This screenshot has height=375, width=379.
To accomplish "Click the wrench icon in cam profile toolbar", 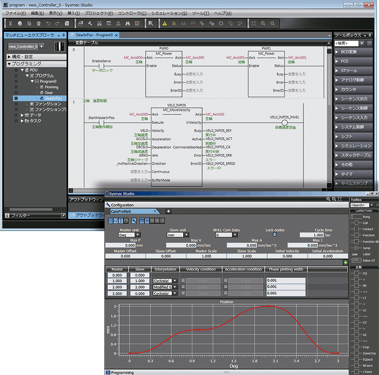I will pos(134,221).
